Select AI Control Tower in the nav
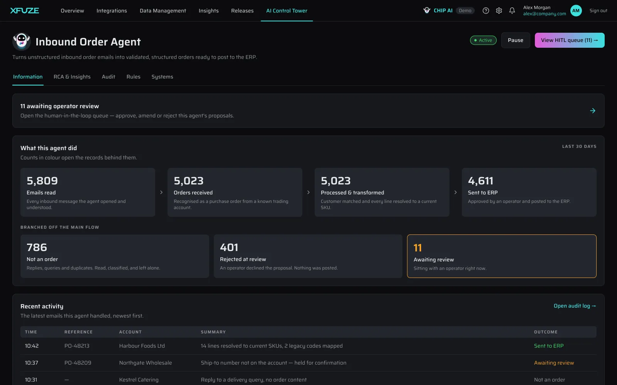Viewport: 617px width, 385px height. pyautogui.click(x=287, y=11)
